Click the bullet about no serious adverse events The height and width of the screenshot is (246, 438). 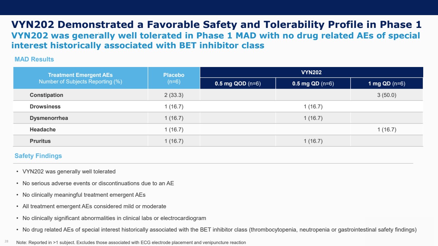click(98, 183)
